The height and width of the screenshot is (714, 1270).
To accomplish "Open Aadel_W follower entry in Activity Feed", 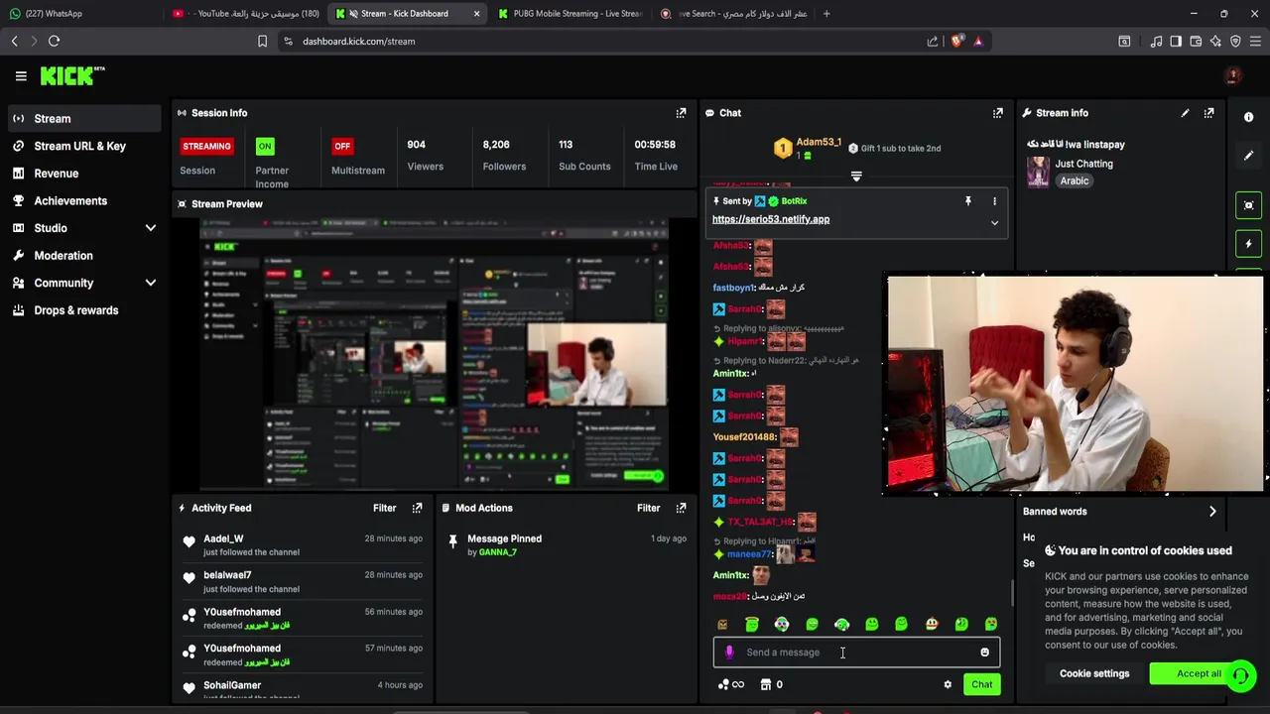I will click(x=303, y=545).
